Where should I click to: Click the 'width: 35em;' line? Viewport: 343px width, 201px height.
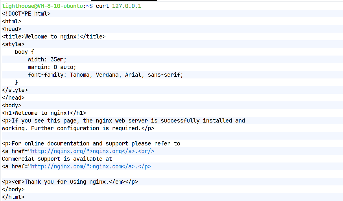[47, 60]
